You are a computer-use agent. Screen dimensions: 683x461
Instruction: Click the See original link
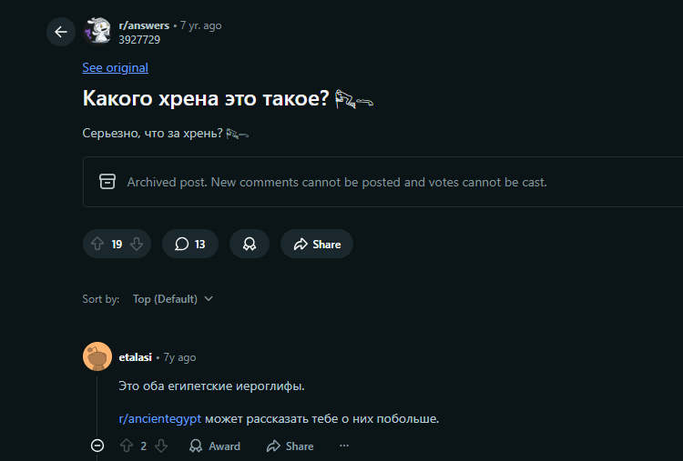pos(115,67)
